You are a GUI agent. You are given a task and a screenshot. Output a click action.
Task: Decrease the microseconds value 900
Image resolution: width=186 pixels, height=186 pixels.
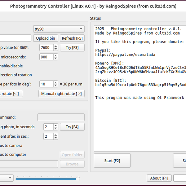click(x=56, y=58)
